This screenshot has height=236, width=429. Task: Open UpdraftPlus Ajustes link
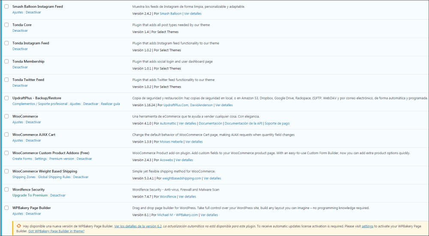pyautogui.click(x=75, y=104)
